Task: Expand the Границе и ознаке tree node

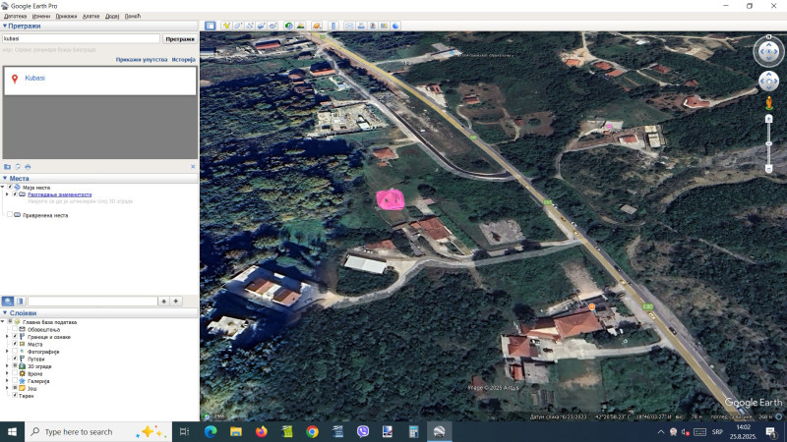Action: [7, 336]
